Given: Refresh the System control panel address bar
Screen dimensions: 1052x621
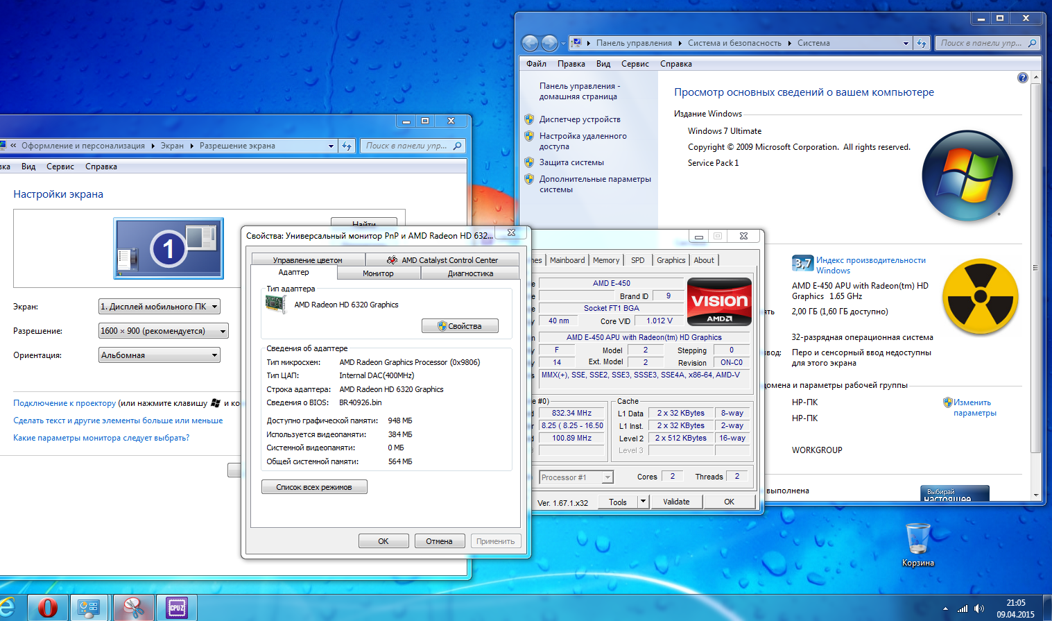Looking at the screenshot, I should [922, 43].
